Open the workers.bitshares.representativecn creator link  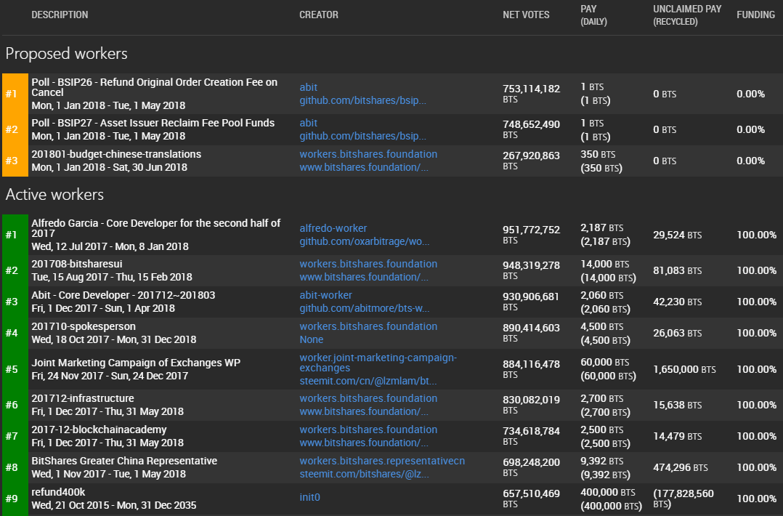coord(382,461)
